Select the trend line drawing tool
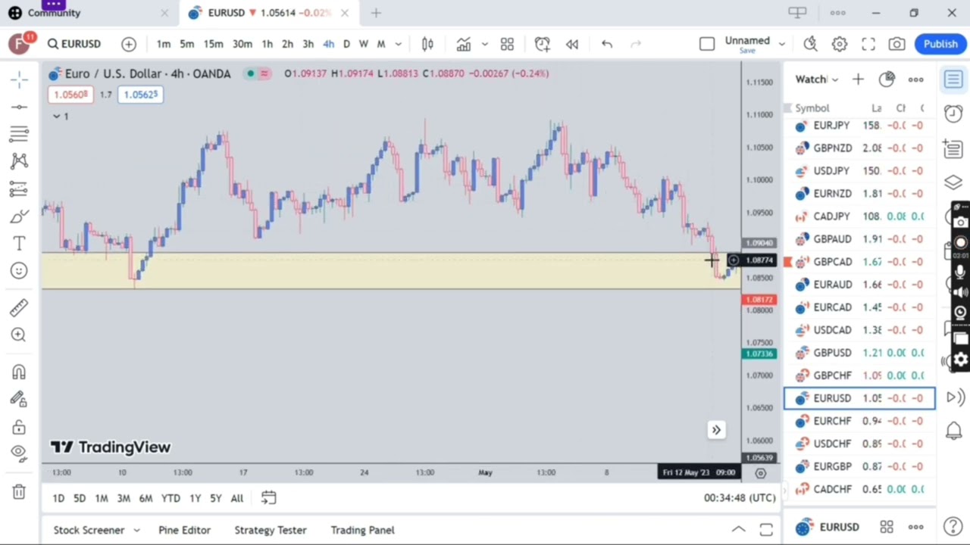The width and height of the screenshot is (970, 545). click(20, 107)
